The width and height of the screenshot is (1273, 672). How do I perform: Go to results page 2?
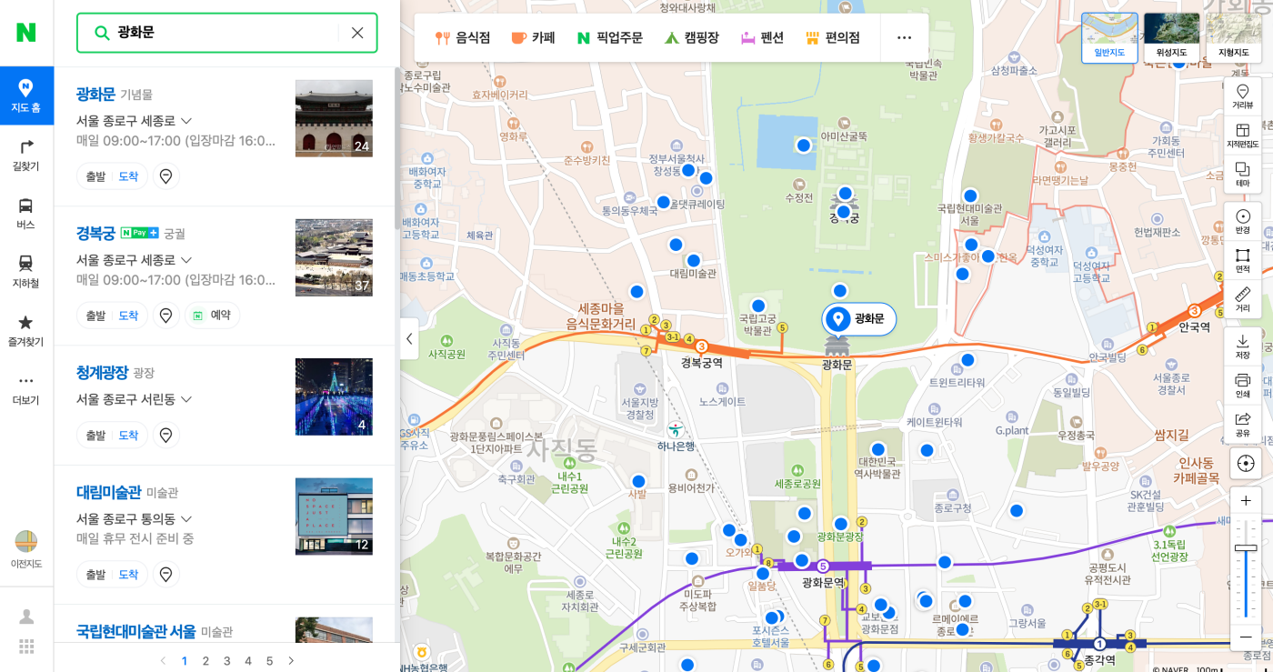click(205, 661)
